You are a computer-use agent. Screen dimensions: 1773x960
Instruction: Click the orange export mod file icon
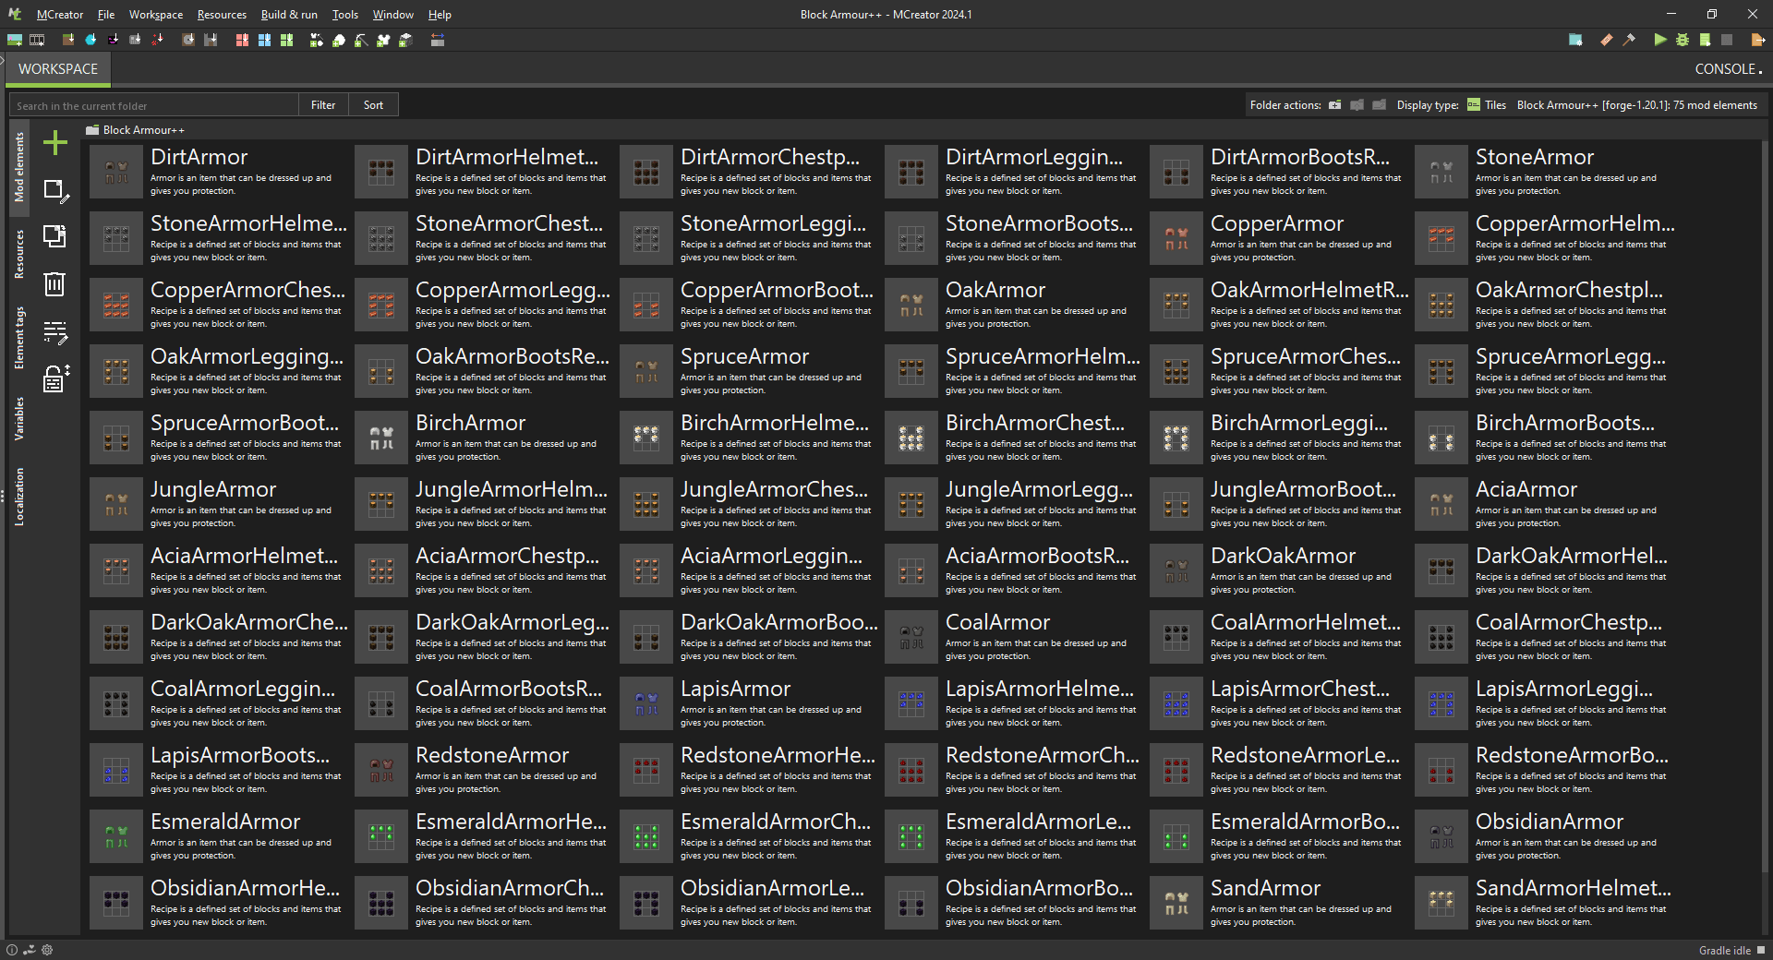(1757, 40)
